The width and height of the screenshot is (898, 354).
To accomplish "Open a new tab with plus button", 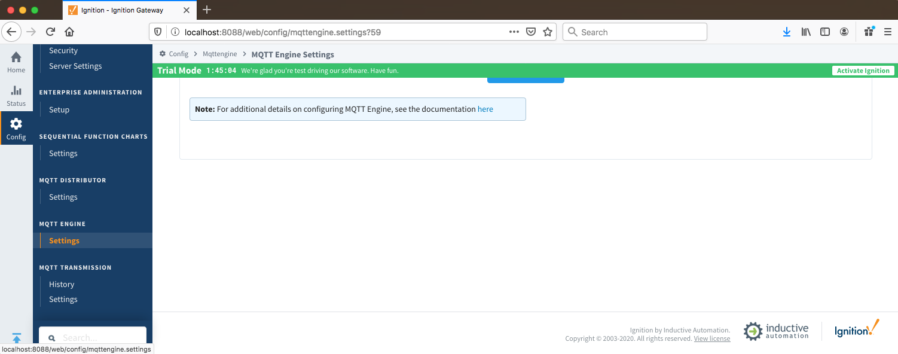I will point(207,10).
